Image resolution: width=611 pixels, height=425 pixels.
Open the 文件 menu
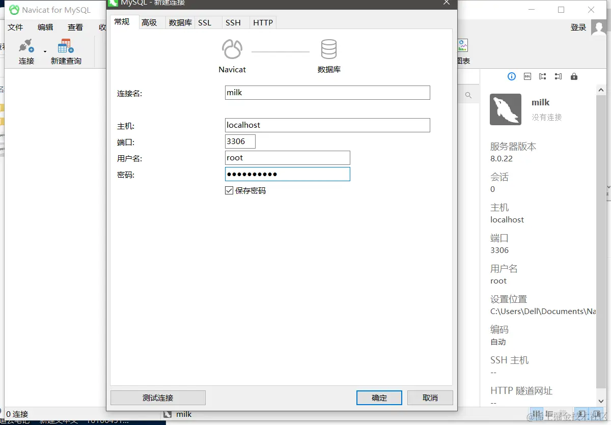[x=15, y=27]
